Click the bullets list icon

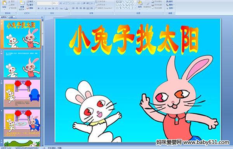(74, 3)
